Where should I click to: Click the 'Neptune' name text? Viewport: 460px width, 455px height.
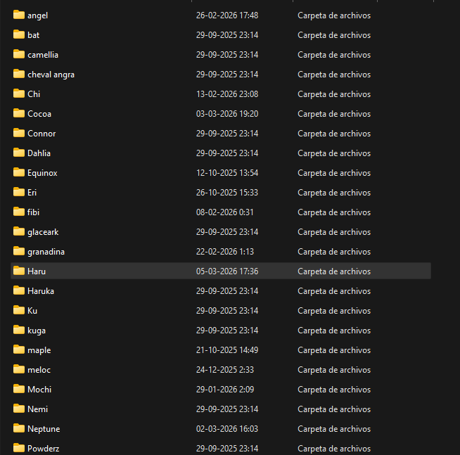point(44,429)
